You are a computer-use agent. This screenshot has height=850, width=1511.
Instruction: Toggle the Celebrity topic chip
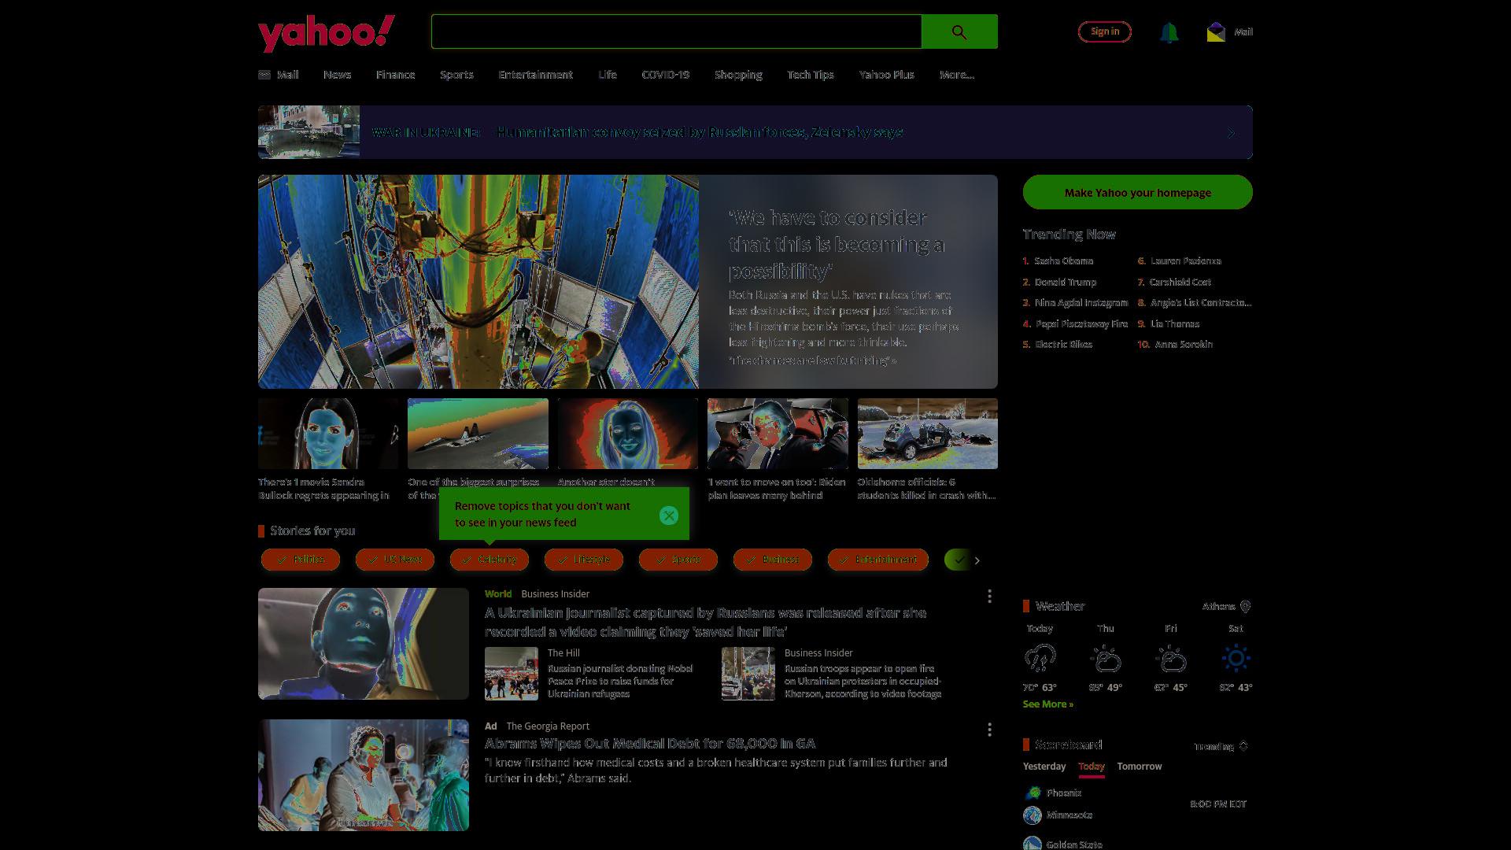tap(490, 560)
